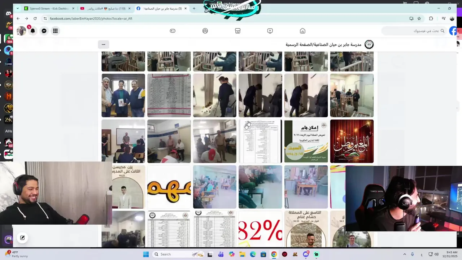Open photo of three men holding certificate
This screenshot has width=462, height=260.
[x=123, y=95]
